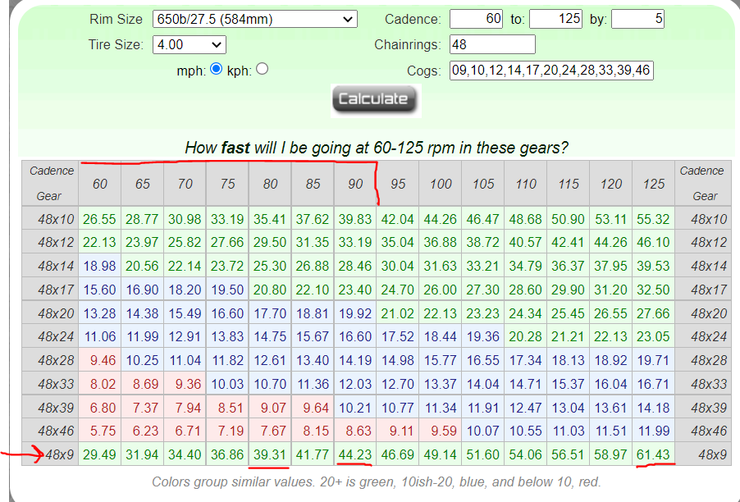Select the mph radio button
This screenshot has height=502, width=740.
tap(217, 70)
